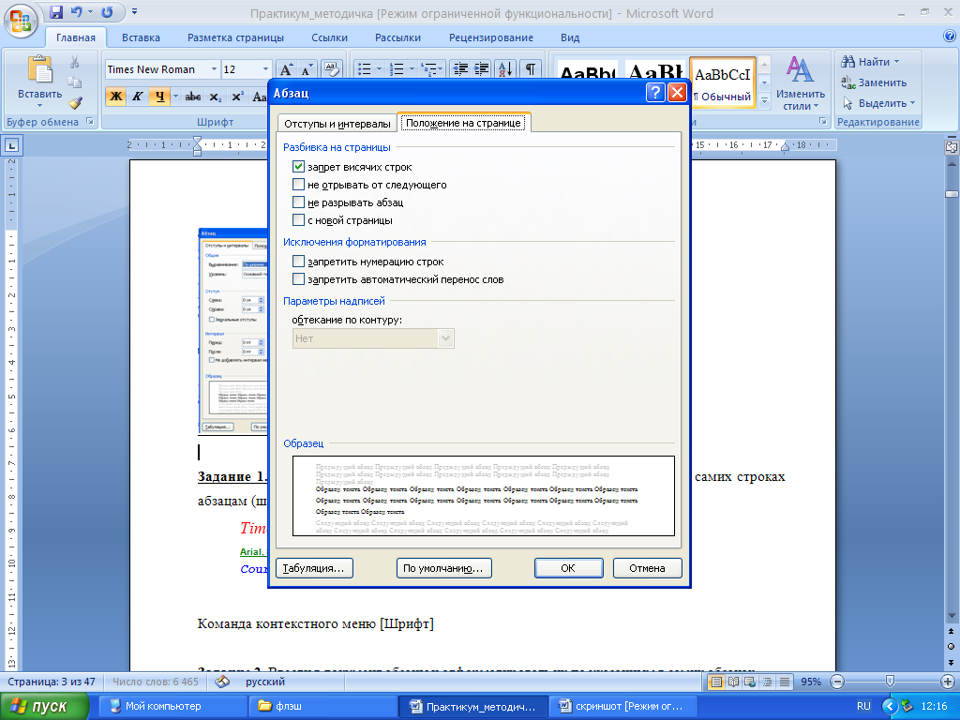Open обтекание по контуру combo box
Screen dimensions: 960x720
pyautogui.click(x=373, y=337)
